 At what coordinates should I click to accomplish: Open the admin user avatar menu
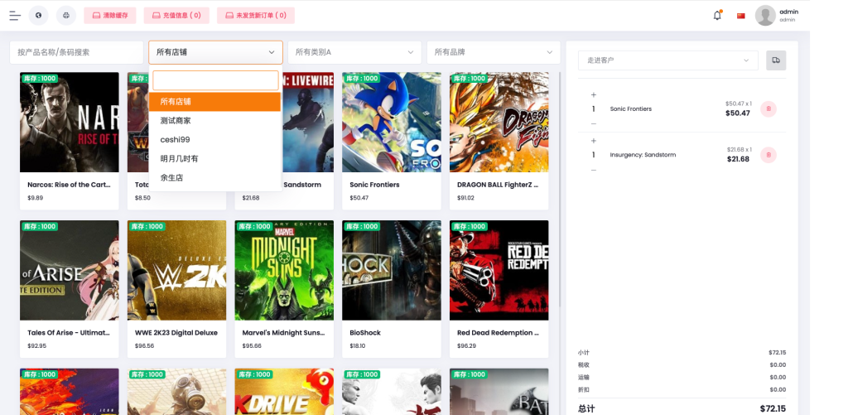tap(765, 15)
